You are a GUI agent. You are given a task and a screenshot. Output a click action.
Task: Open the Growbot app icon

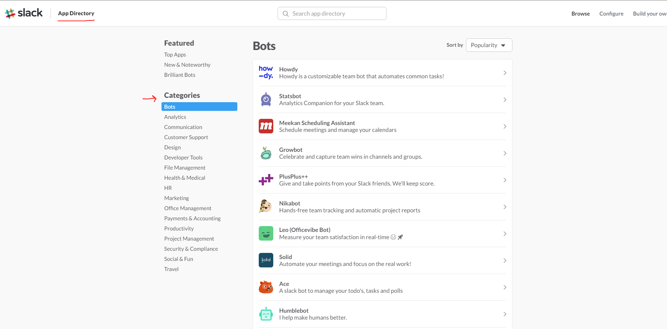(266, 153)
